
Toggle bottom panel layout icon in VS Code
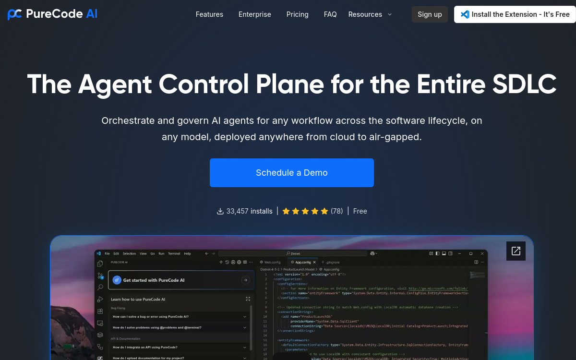pyautogui.click(x=444, y=253)
